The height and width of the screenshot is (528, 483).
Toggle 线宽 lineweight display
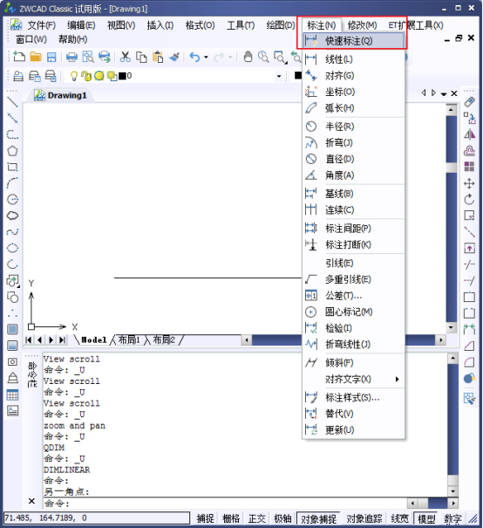tap(399, 518)
